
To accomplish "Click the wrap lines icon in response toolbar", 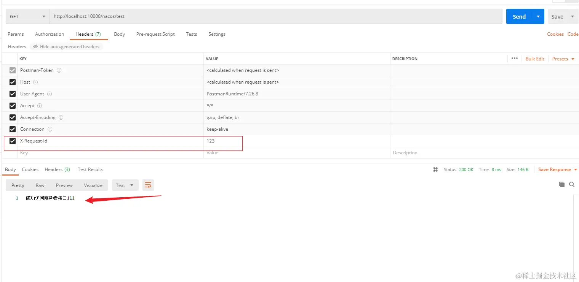I will [x=148, y=185].
